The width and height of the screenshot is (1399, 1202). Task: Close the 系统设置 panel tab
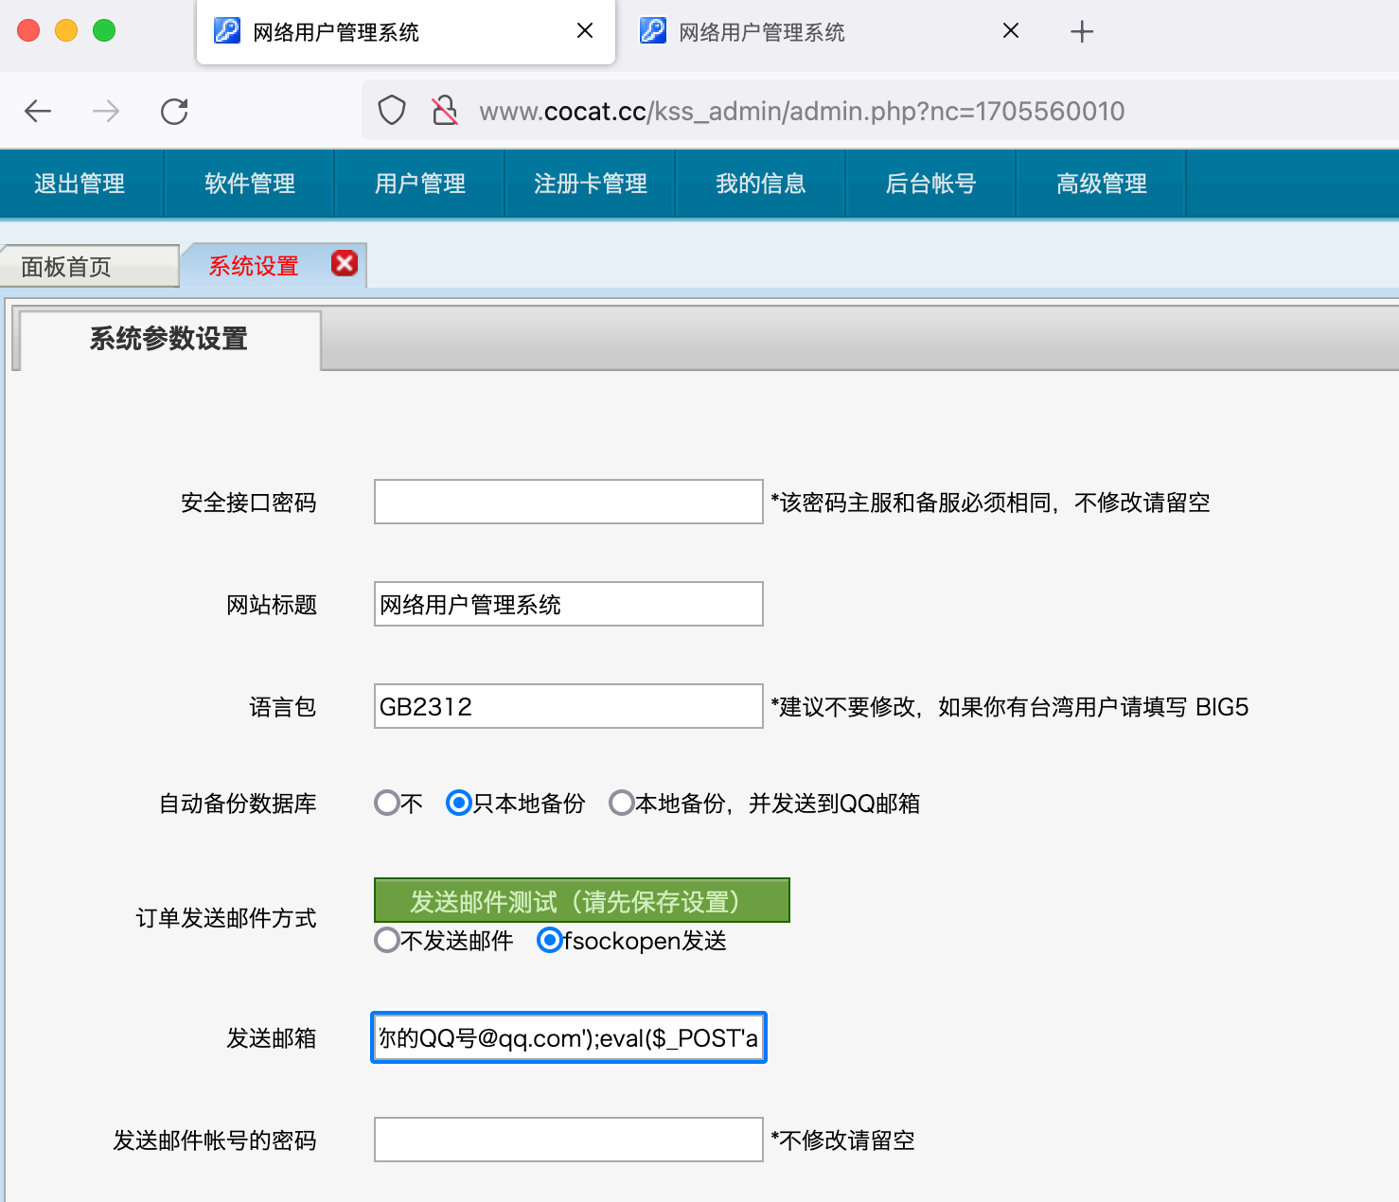(345, 263)
